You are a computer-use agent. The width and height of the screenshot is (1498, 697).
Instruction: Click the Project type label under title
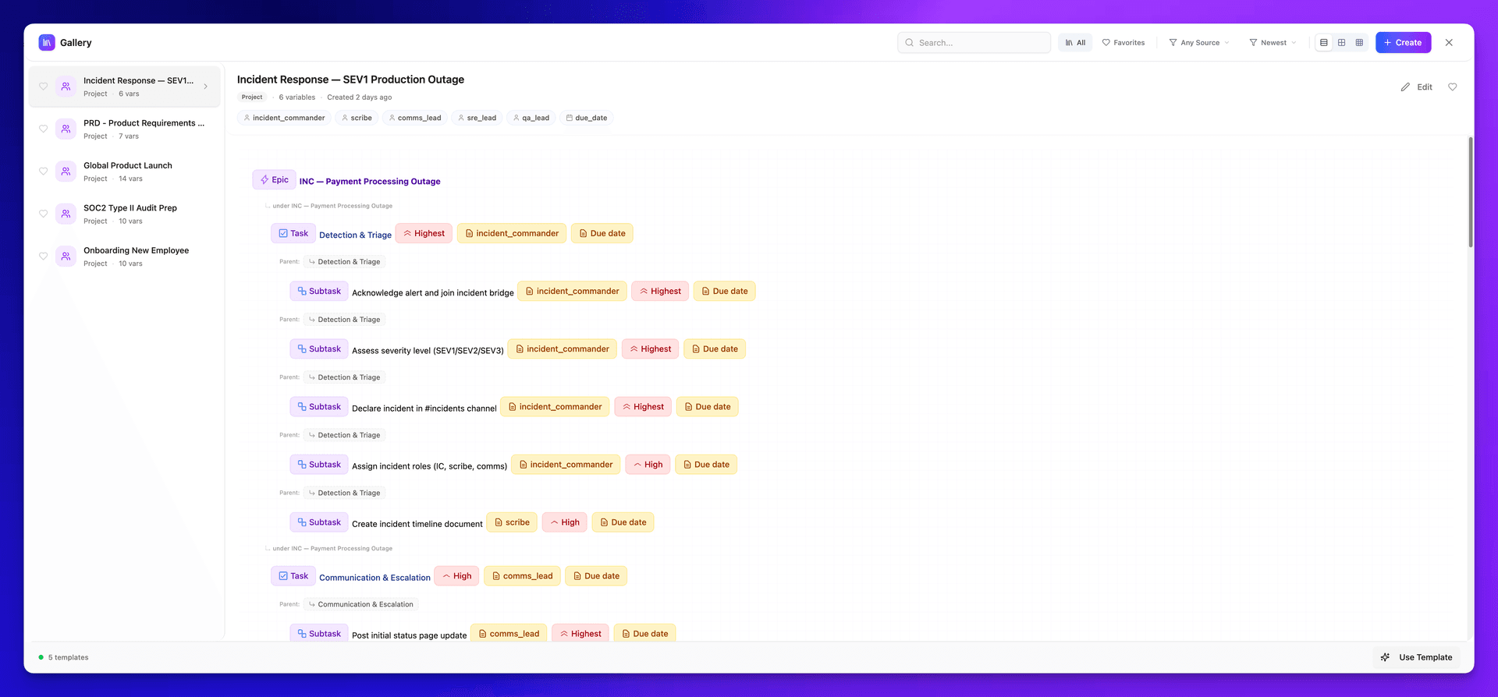pos(252,97)
